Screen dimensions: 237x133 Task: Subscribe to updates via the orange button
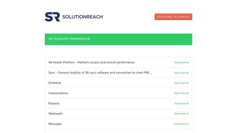tap(173, 17)
